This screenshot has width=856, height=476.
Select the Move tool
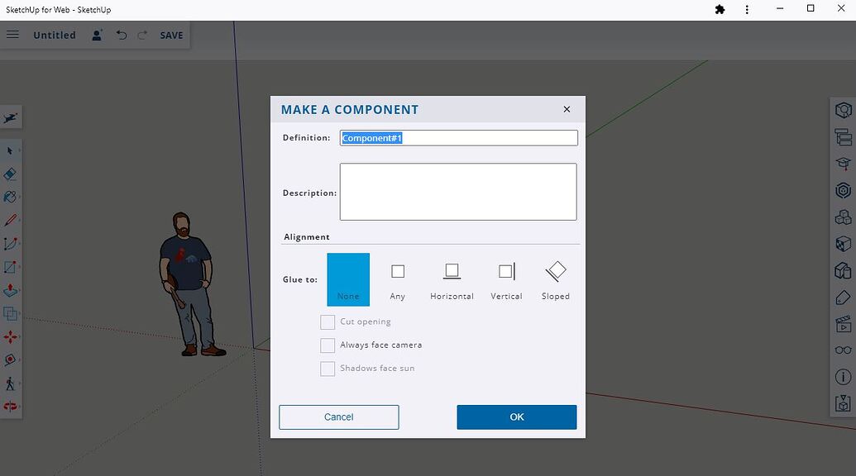click(11, 336)
